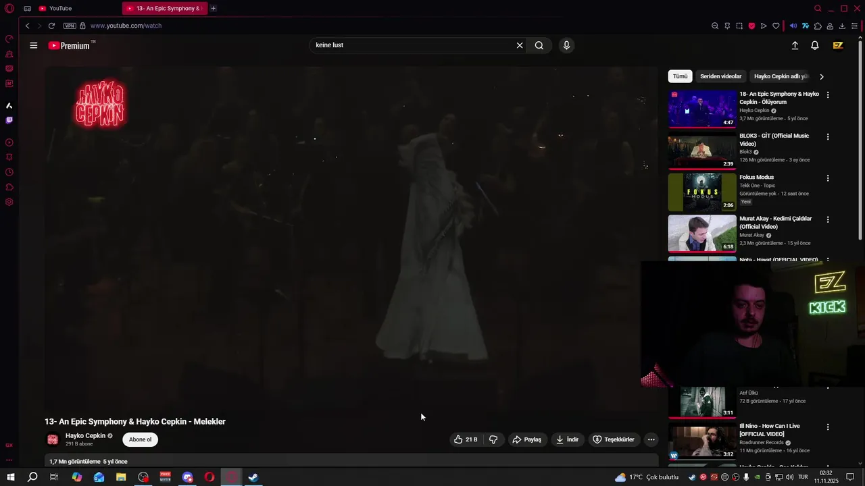The image size is (865, 486).
Task: Open the Ölüyorum video thumbnail
Action: [x=702, y=109]
